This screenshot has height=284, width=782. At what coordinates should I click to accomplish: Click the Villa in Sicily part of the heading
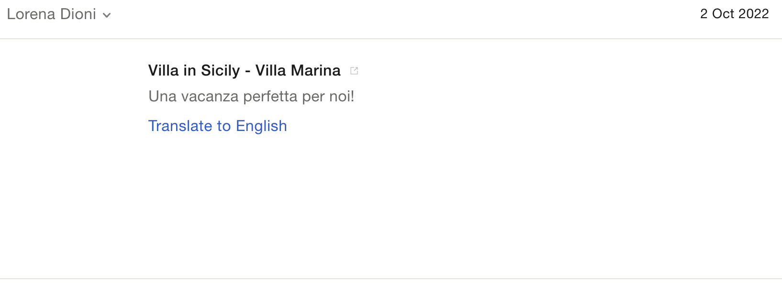[x=194, y=70]
